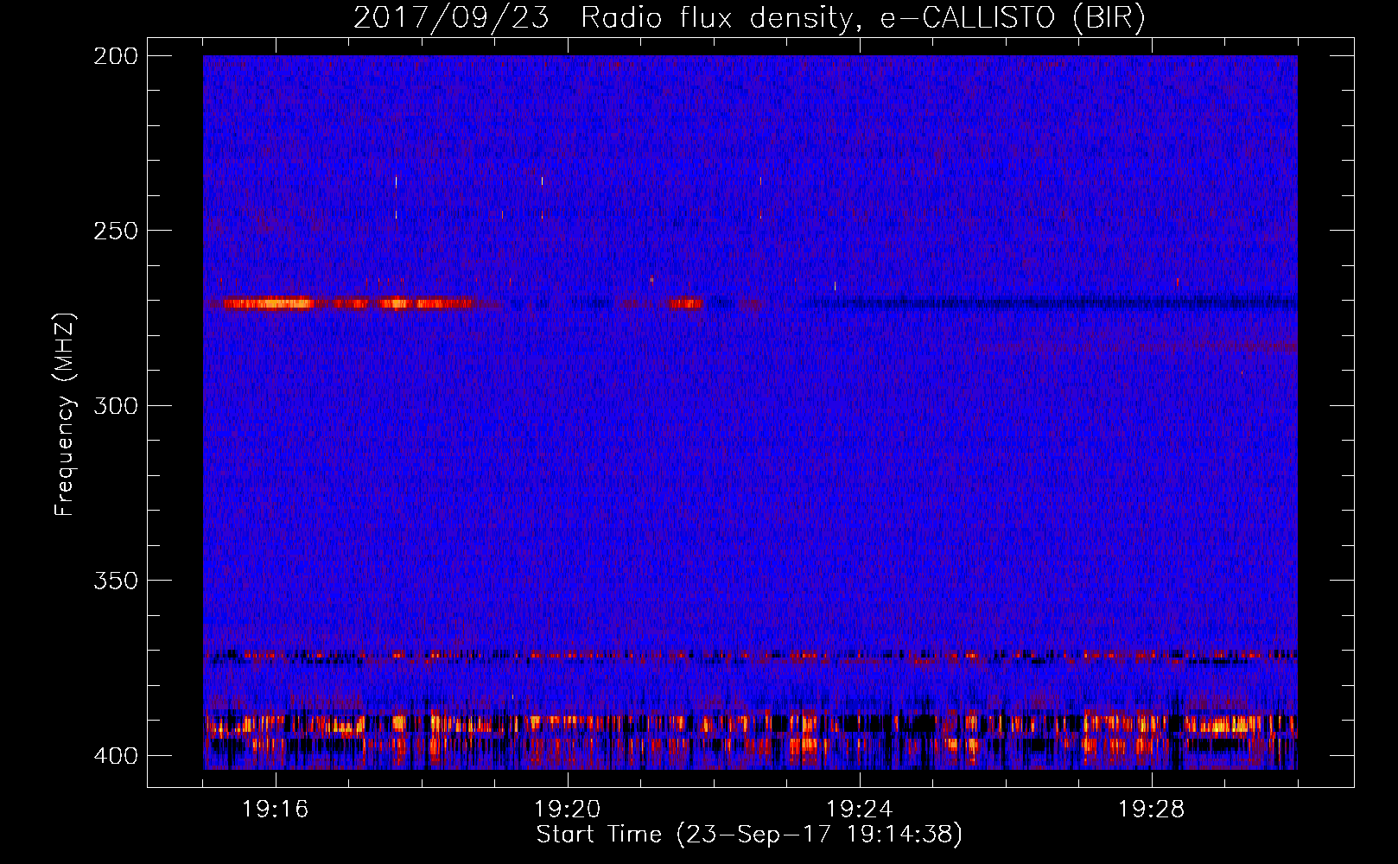Click the 19:20 time tick label
The width and height of the screenshot is (1398, 864).
coord(568,810)
